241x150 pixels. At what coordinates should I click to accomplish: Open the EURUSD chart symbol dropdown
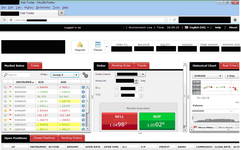coord(220,76)
